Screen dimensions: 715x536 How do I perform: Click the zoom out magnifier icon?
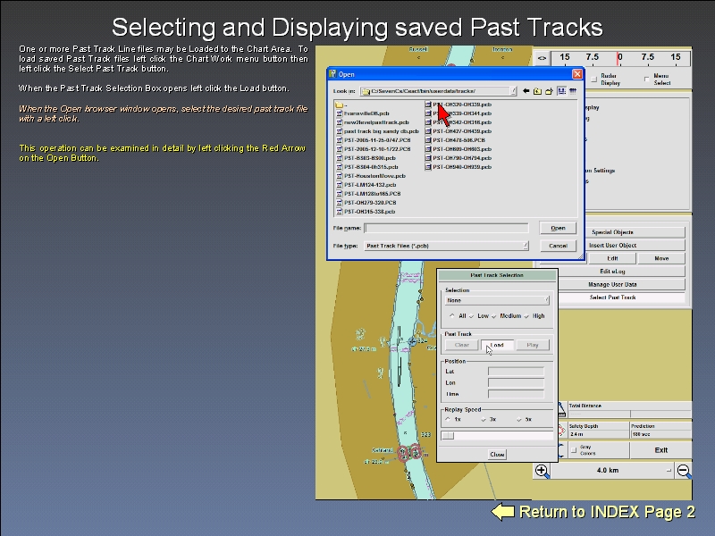click(684, 471)
